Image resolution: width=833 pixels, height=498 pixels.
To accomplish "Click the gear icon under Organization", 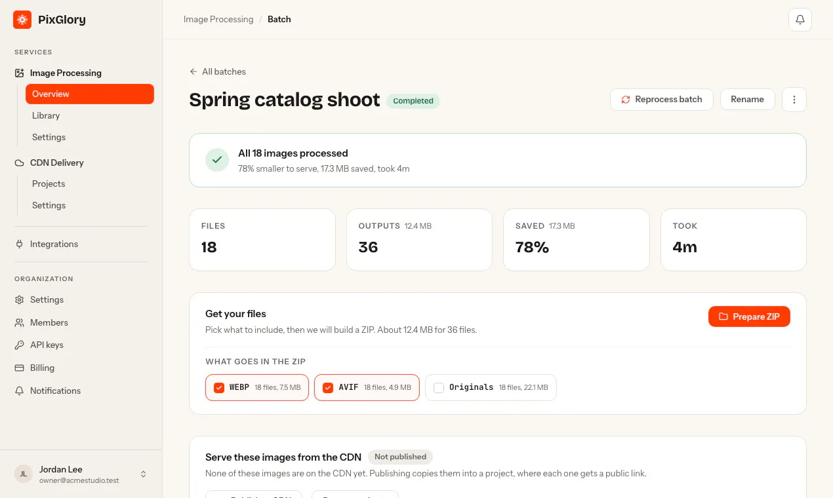I will point(20,299).
